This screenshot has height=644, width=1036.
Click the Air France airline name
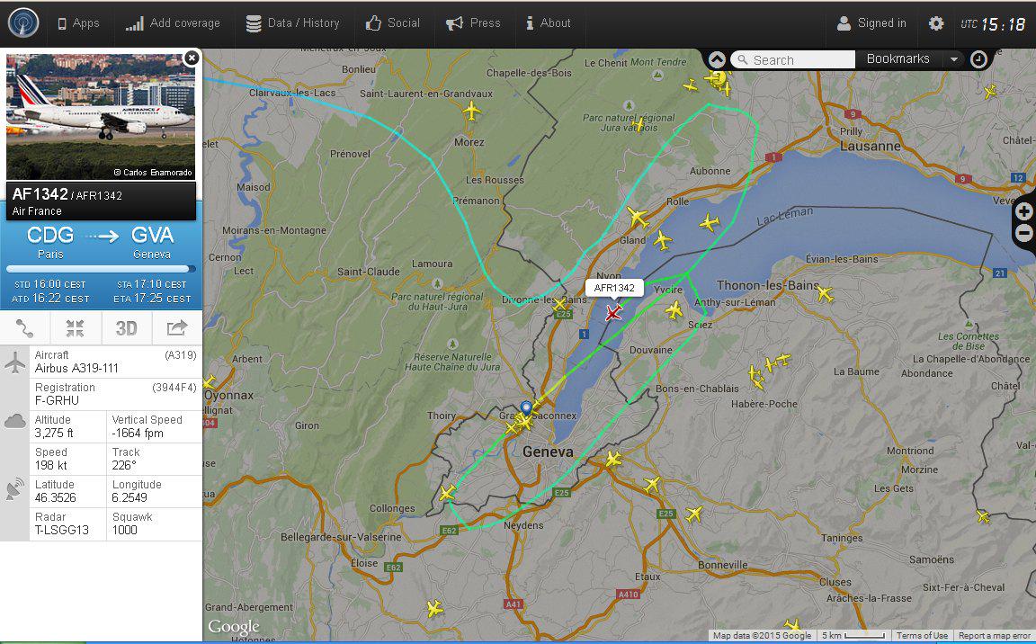pos(37,211)
